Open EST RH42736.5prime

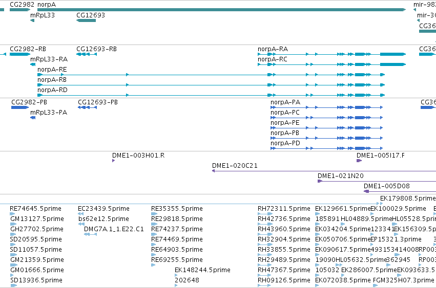pyautogui.click(x=265, y=224)
